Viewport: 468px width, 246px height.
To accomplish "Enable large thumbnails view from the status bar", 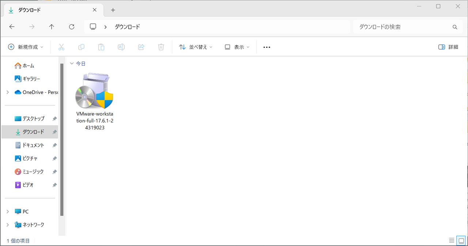I will pyautogui.click(x=462, y=241).
